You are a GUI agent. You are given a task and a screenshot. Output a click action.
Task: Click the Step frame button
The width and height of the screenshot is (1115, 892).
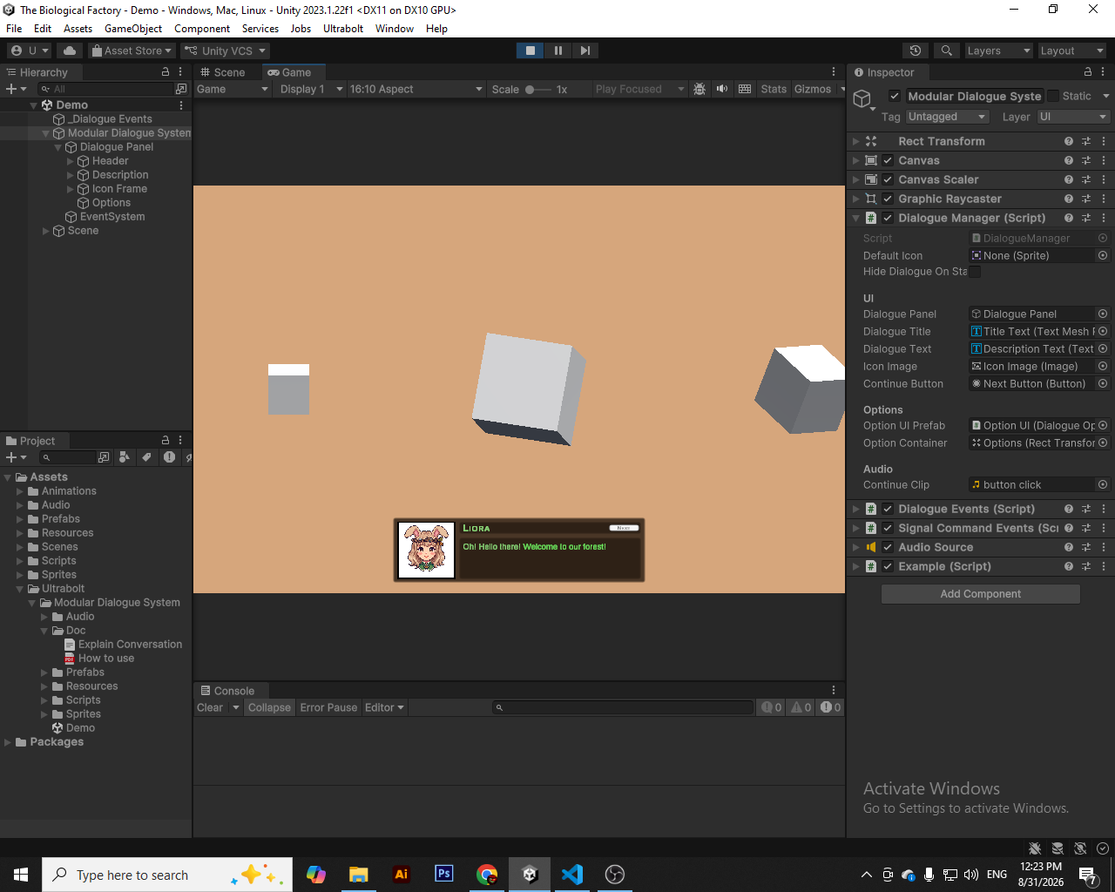[585, 51]
